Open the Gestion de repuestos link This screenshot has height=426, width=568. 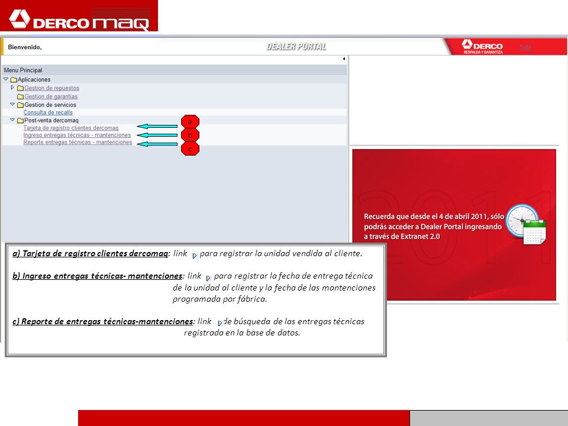pos(51,88)
